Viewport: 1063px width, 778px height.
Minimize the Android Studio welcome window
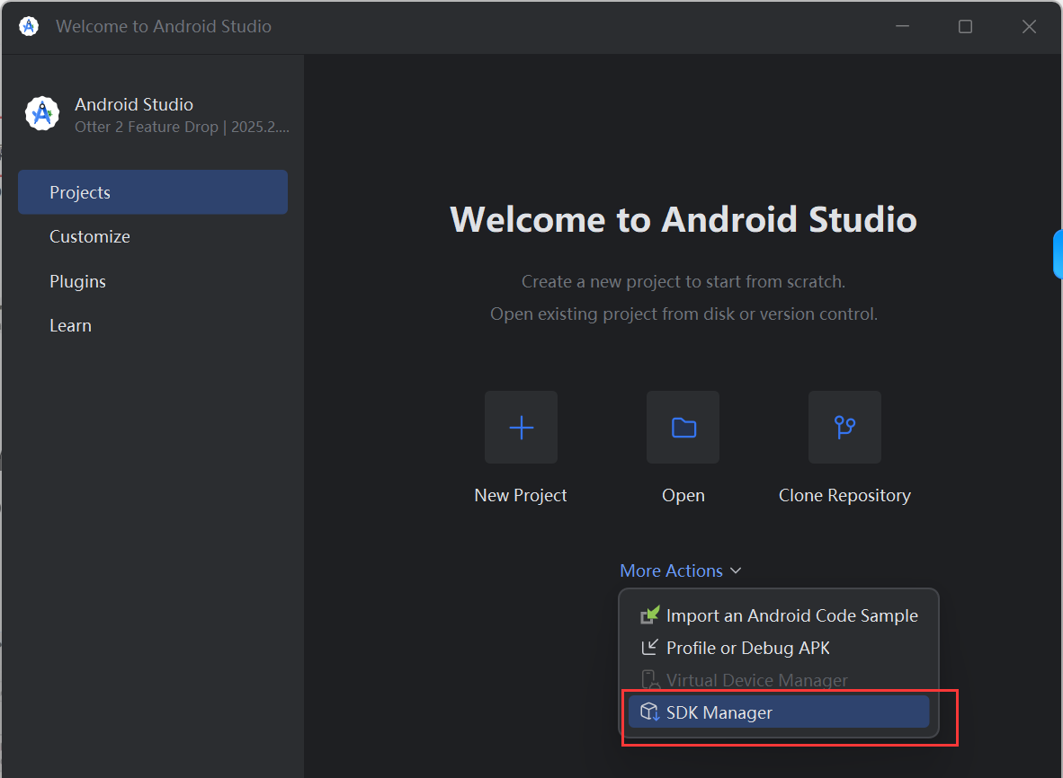(901, 27)
